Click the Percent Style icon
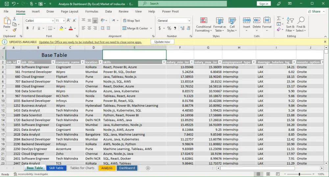329x177 pixels. (x=169, y=28)
